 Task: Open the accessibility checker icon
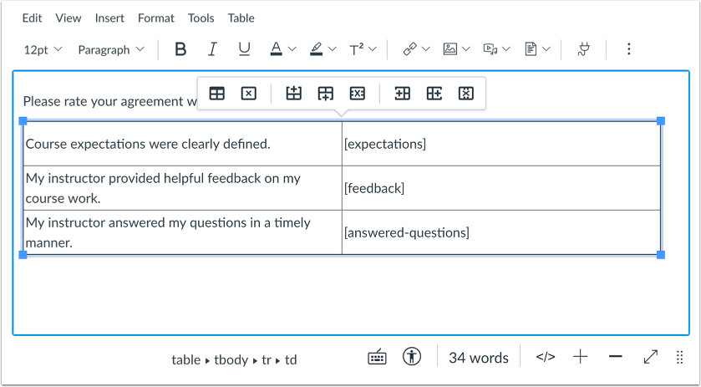click(x=412, y=357)
